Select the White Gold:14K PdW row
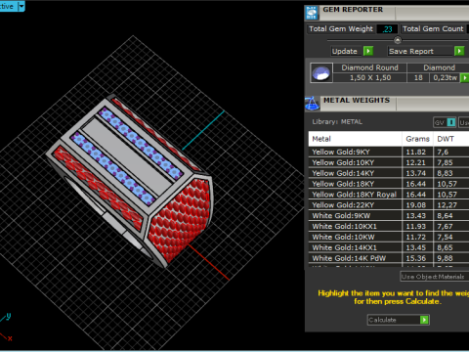 (389, 258)
